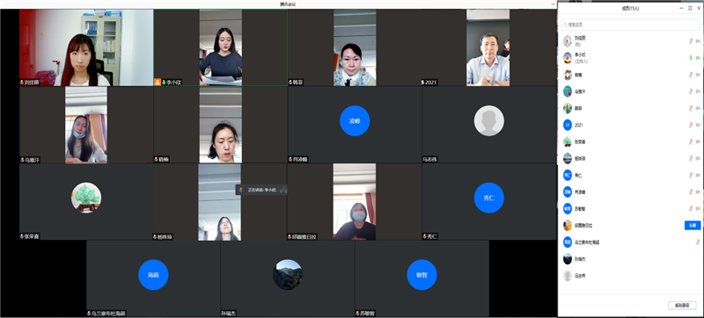Image resolution: width=704 pixels, height=318 pixels.
Task: Click the orange screen-share icon on 李小欣's tile
Action: pyautogui.click(x=158, y=83)
